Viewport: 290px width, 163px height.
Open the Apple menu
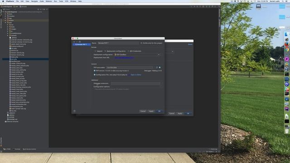coord(3,1)
